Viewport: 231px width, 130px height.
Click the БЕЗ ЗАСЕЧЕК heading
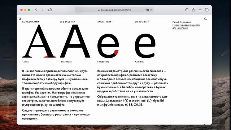(67, 22)
